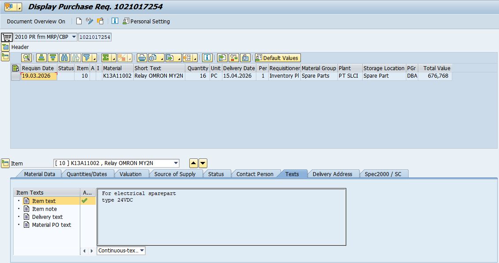This screenshot has height=263, width=499.
Task: Open the Delivery Address tab
Action: (332, 174)
